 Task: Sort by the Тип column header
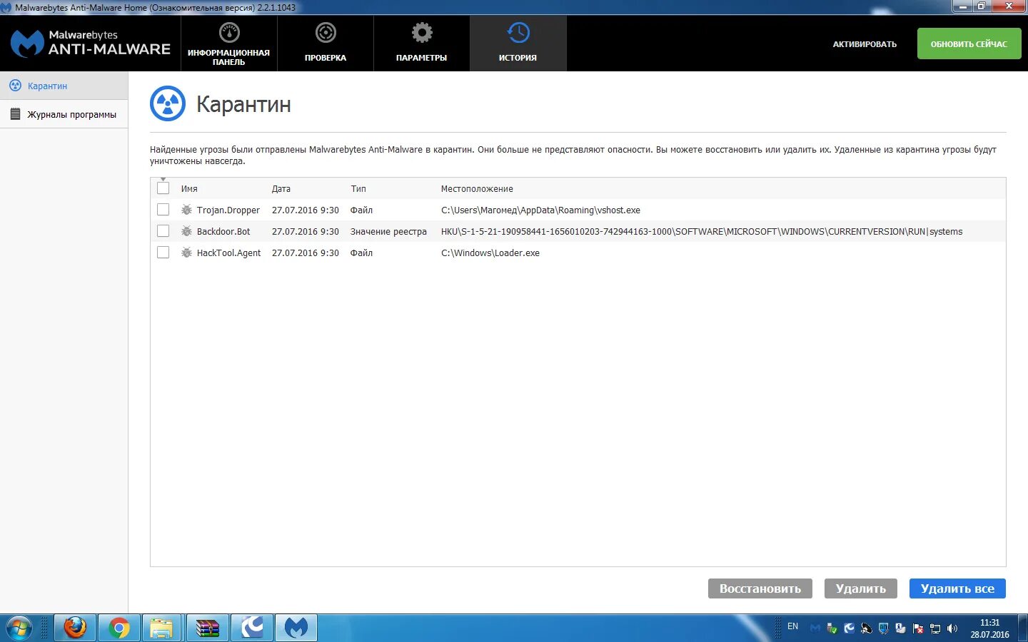(358, 189)
